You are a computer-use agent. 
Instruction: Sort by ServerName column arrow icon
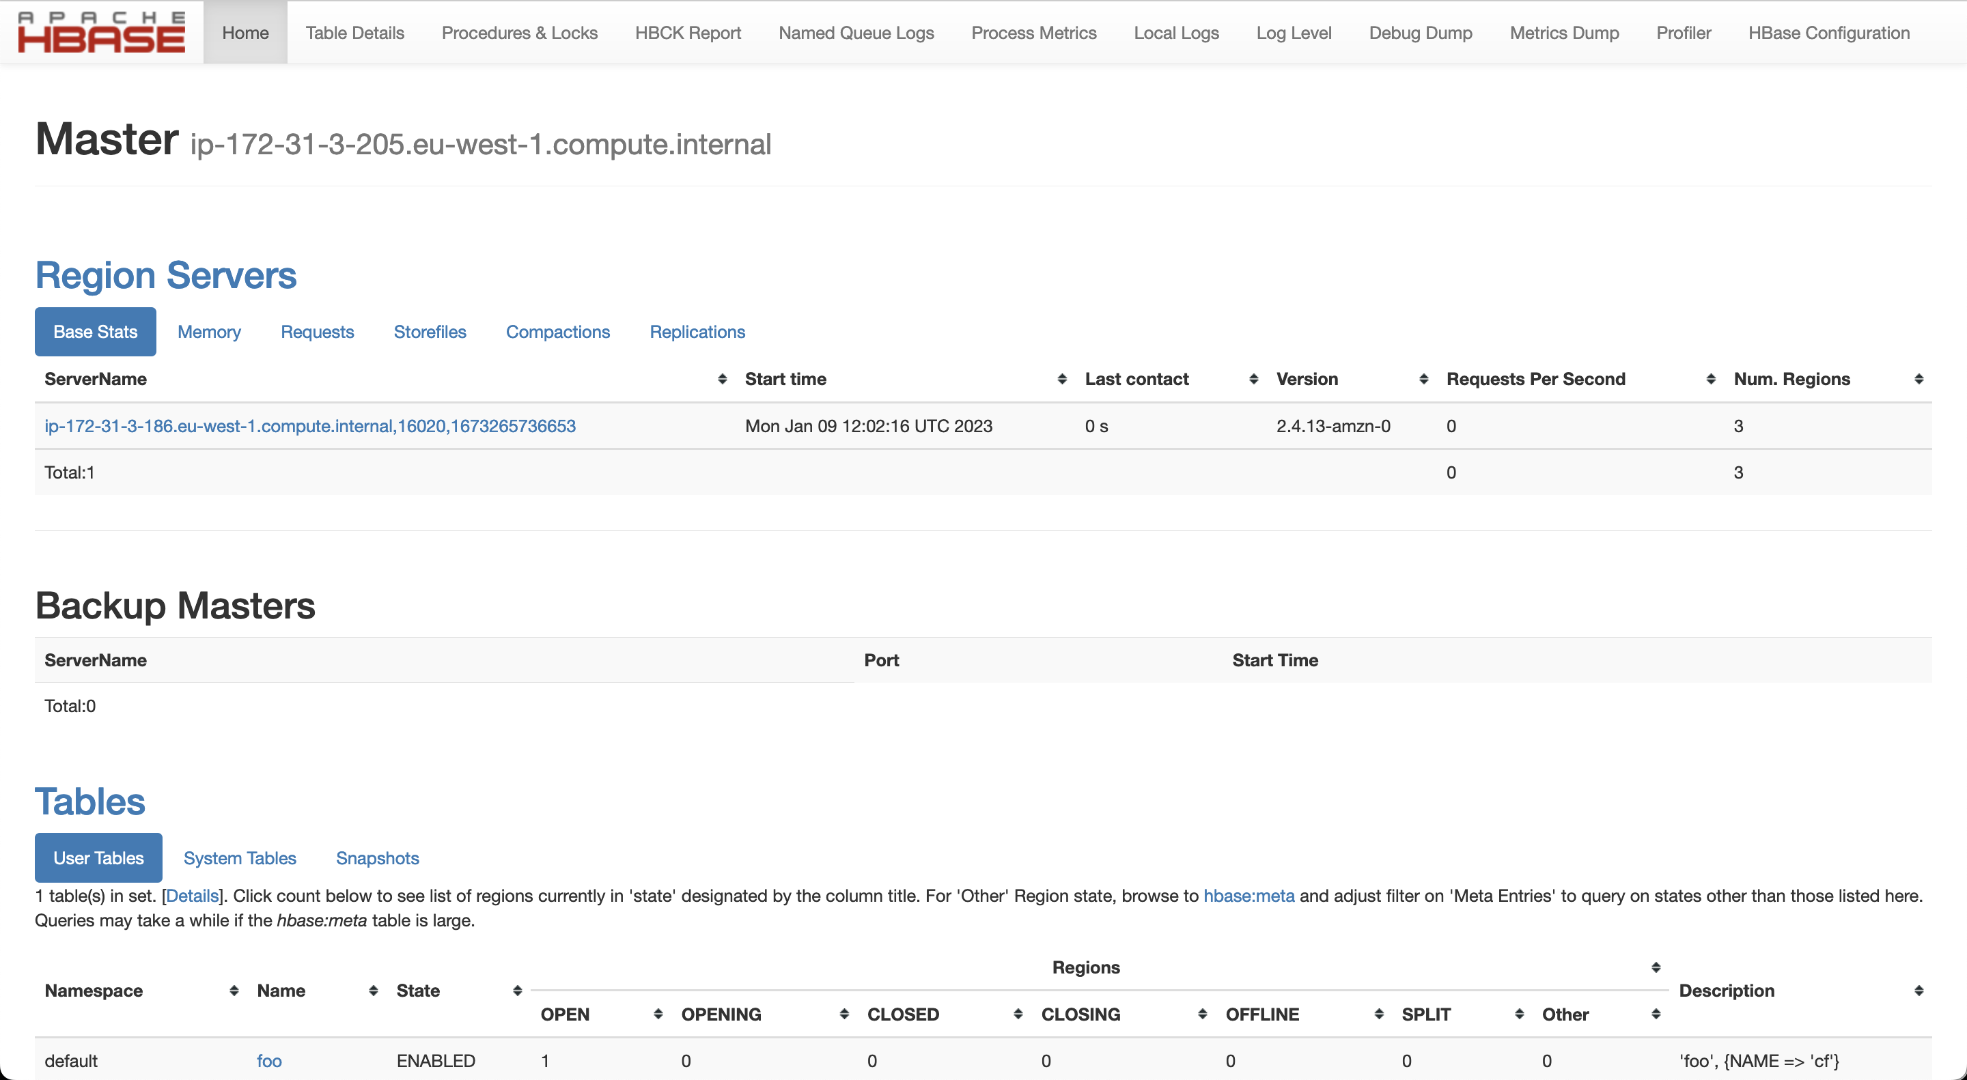point(723,380)
